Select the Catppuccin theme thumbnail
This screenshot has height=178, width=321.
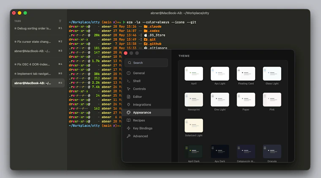click(x=246, y=151)
